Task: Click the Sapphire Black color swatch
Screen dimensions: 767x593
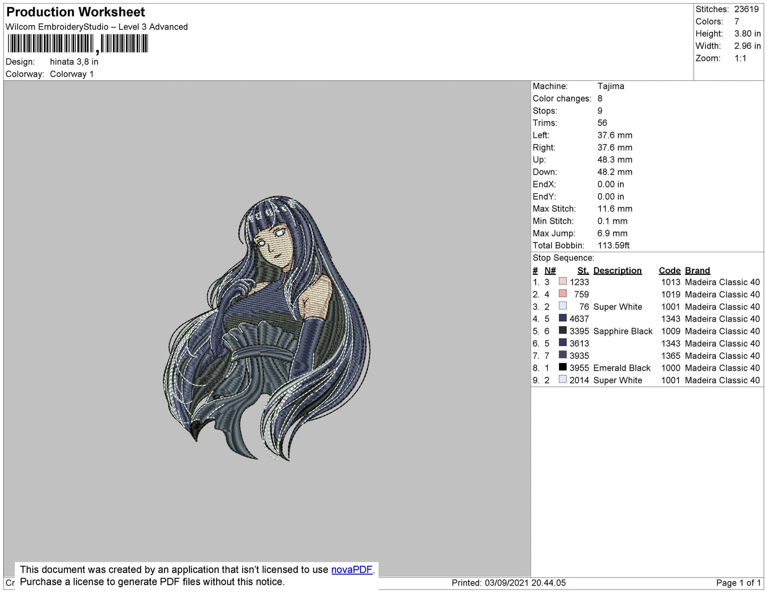Action: click(x=563, y=330)
